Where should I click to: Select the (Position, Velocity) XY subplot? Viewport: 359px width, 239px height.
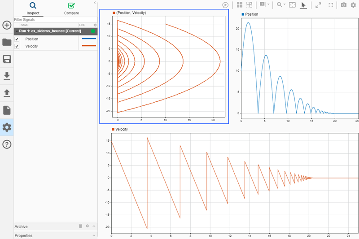point(164,66)
